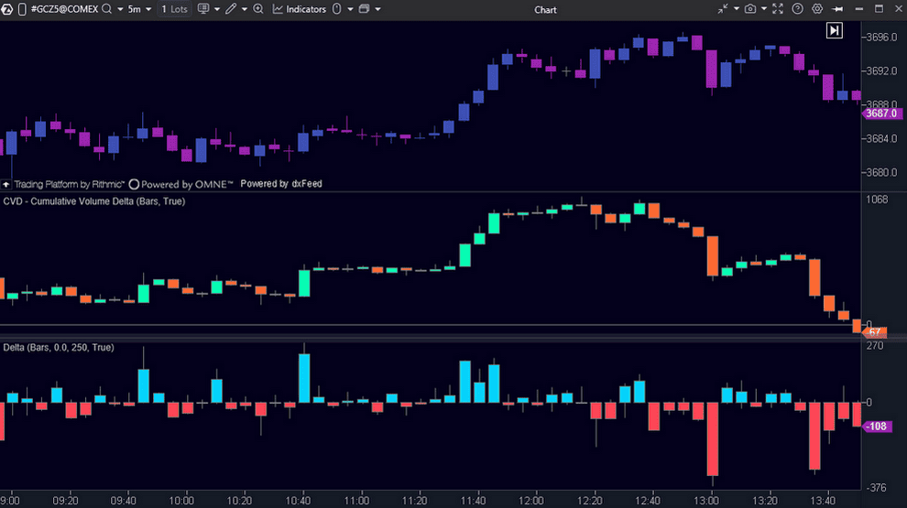
Task: Expand the drawing tools dropdown arrow
Action: click(x=244, y=10)
